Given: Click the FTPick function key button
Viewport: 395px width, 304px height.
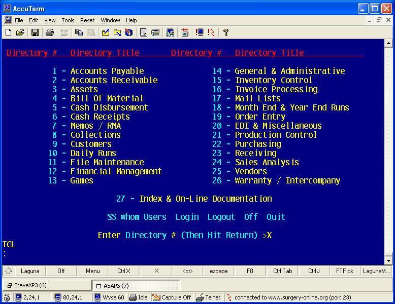Looking at the screenshot, I should coord(345,271).
